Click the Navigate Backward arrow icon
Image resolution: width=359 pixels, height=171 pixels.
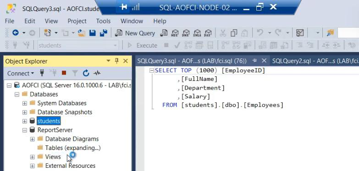15,33
